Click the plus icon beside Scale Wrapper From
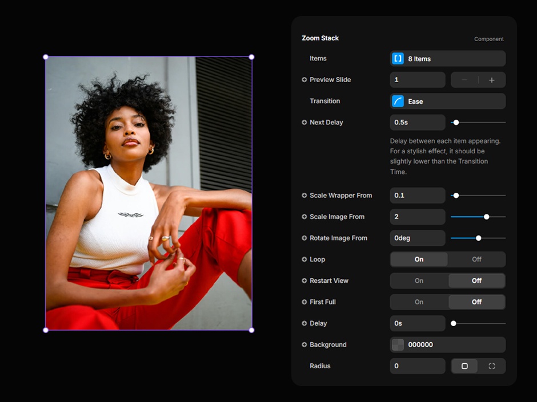 point(304,196)
